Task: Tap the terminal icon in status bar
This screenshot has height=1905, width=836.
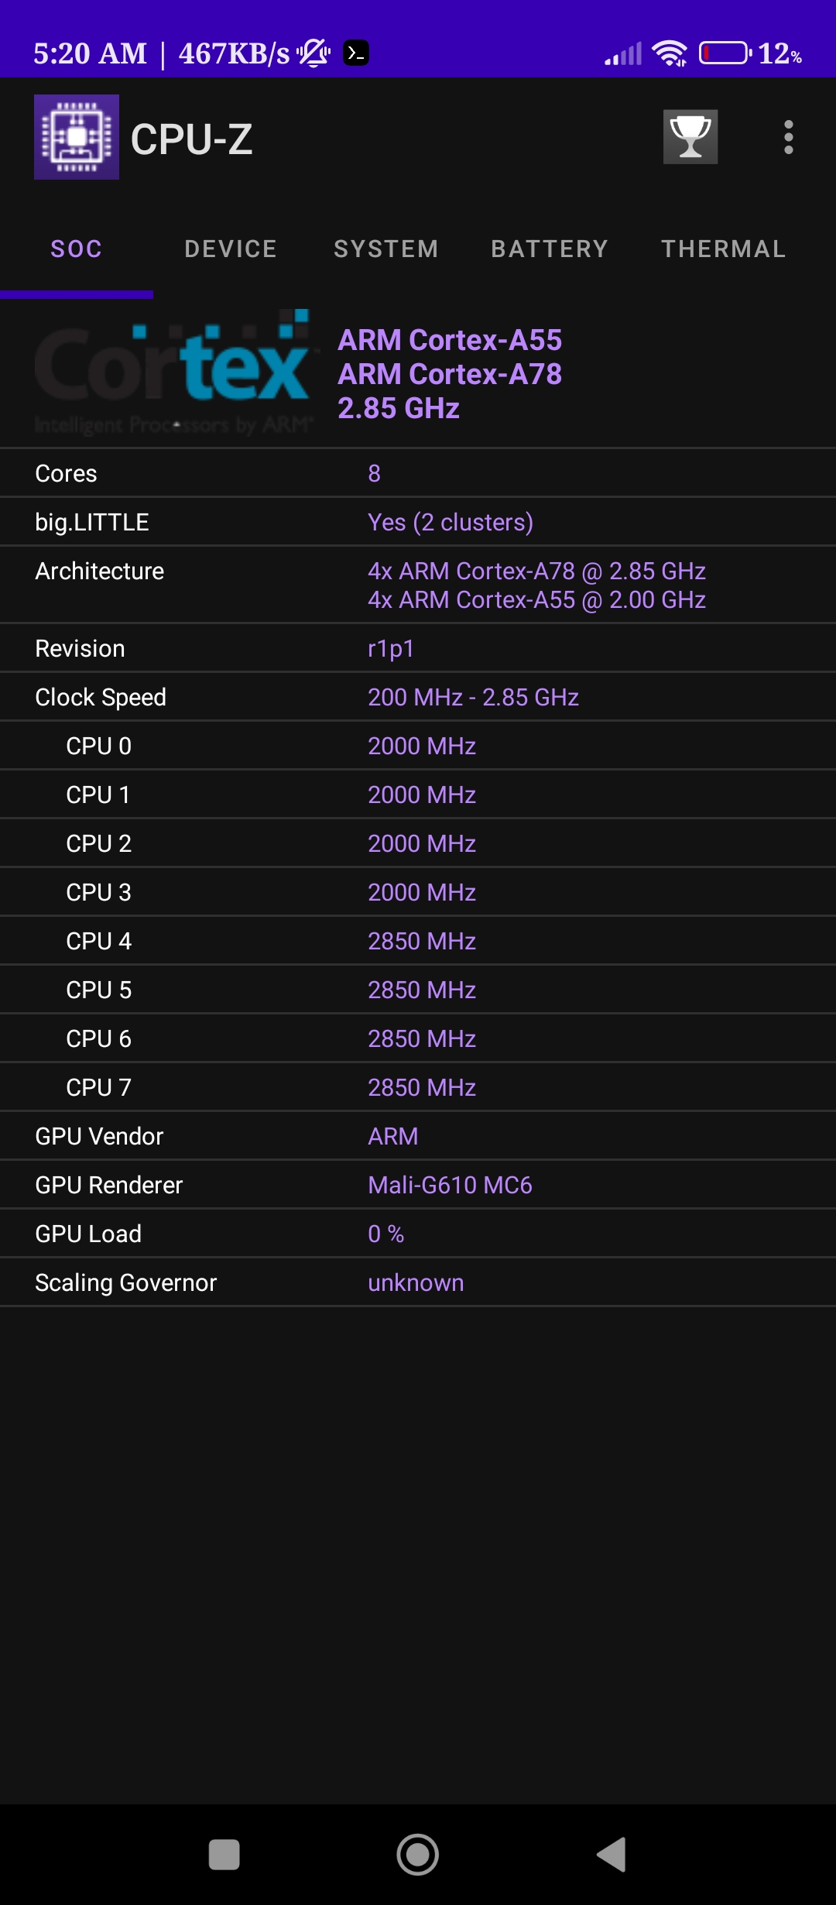Action: (357, 53)
